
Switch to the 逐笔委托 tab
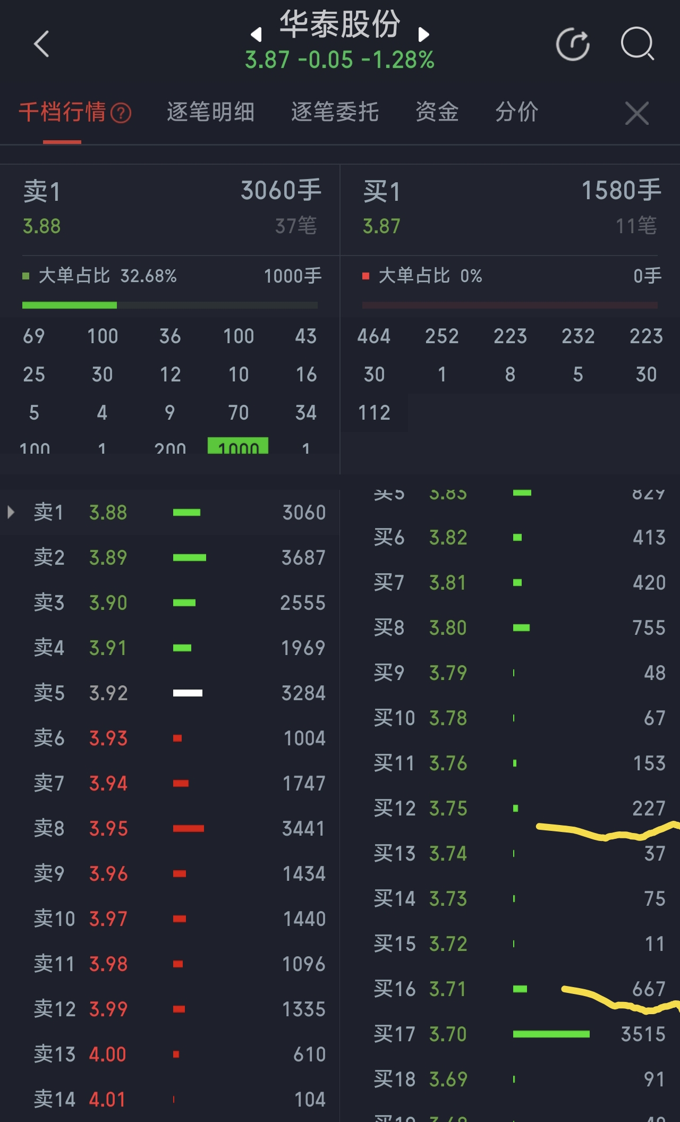click(335, 112)
